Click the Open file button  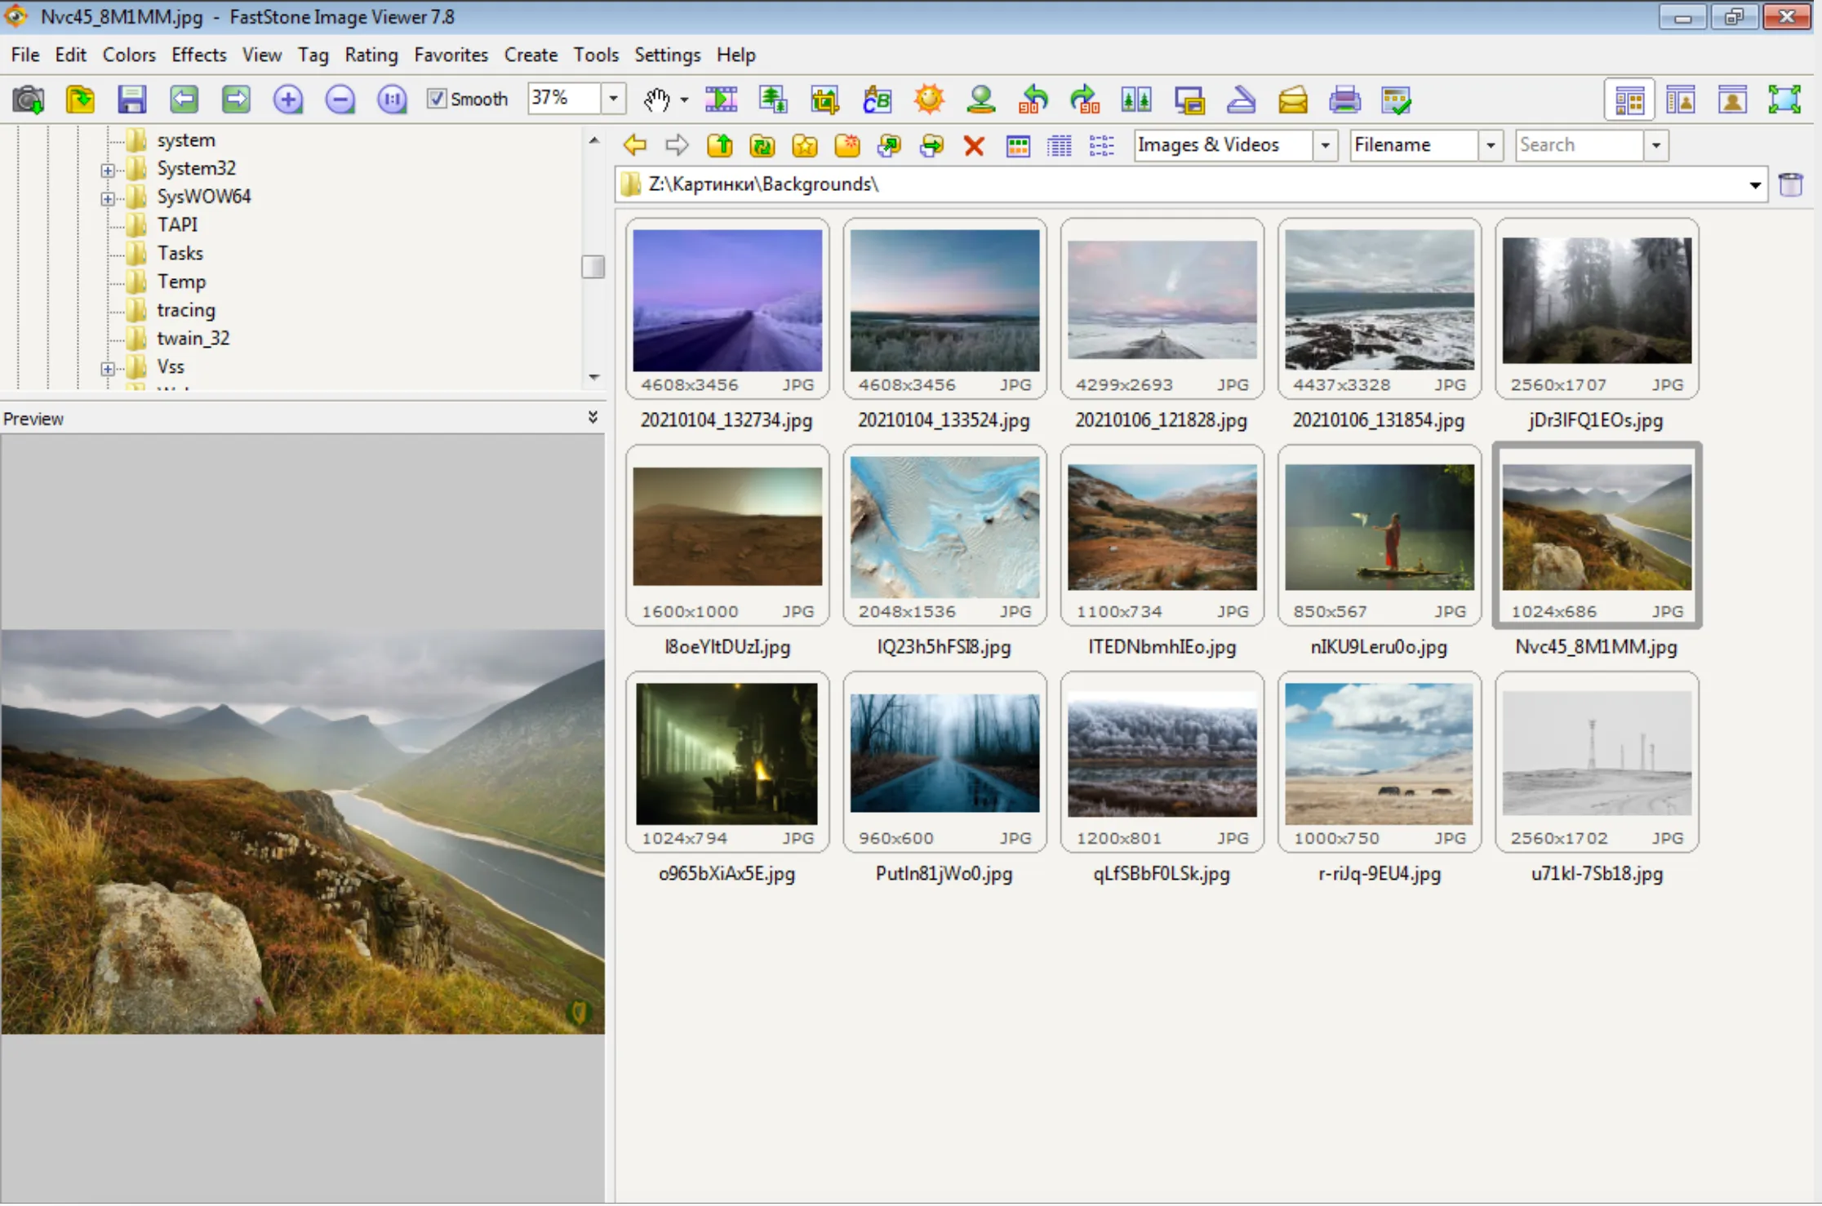79,98
